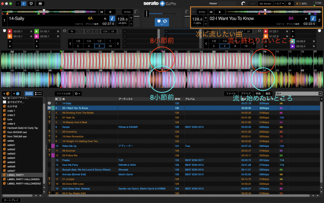Screen dimensions: 324x203
Task: Toggle Repeat (リピート) on deck 1
Action: click(79, 24)
